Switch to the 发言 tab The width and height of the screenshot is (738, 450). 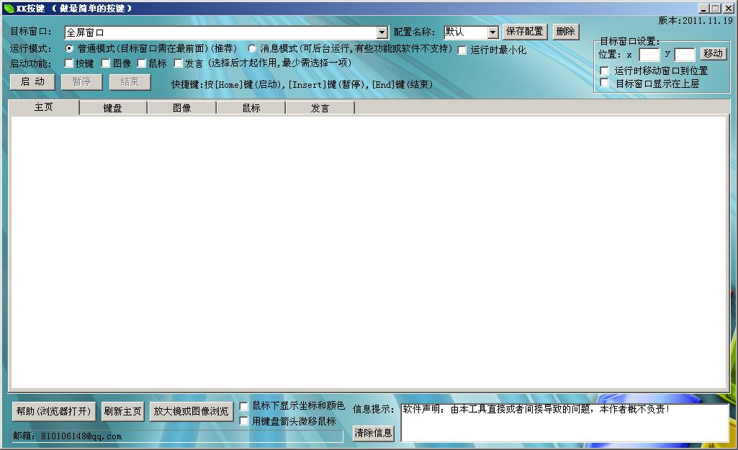pyautogui.click(x=320, y=108)
